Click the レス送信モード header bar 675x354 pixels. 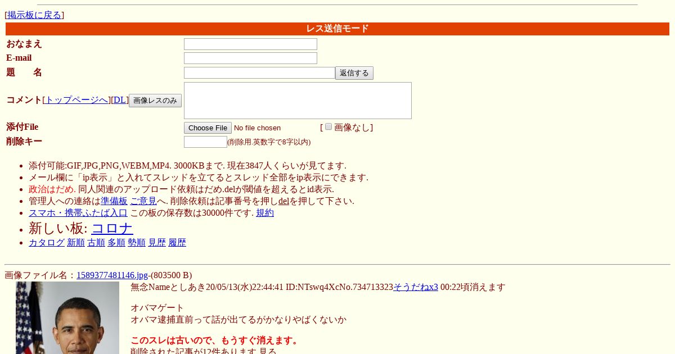click(337, 29)
